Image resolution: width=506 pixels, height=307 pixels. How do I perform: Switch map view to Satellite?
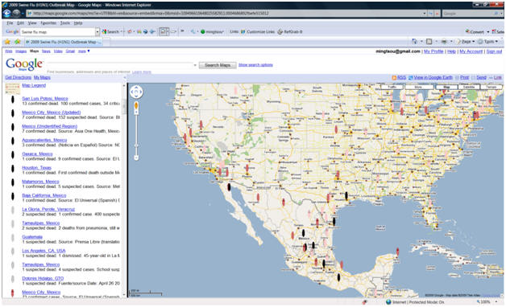(x=469, y=87)
